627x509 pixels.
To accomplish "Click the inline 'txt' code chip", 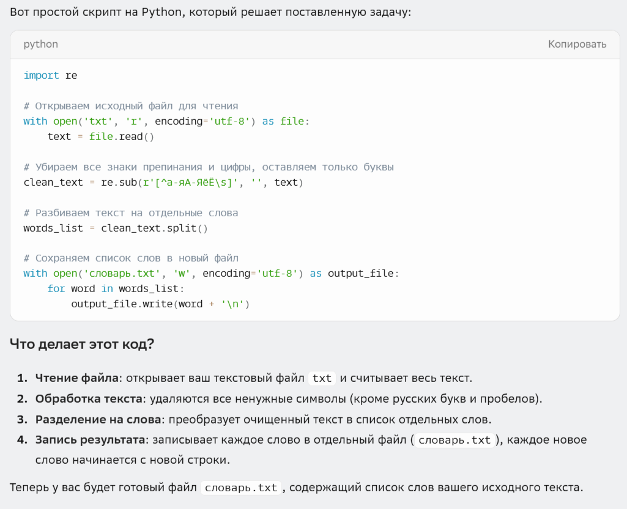I will [x=322, y=378].
